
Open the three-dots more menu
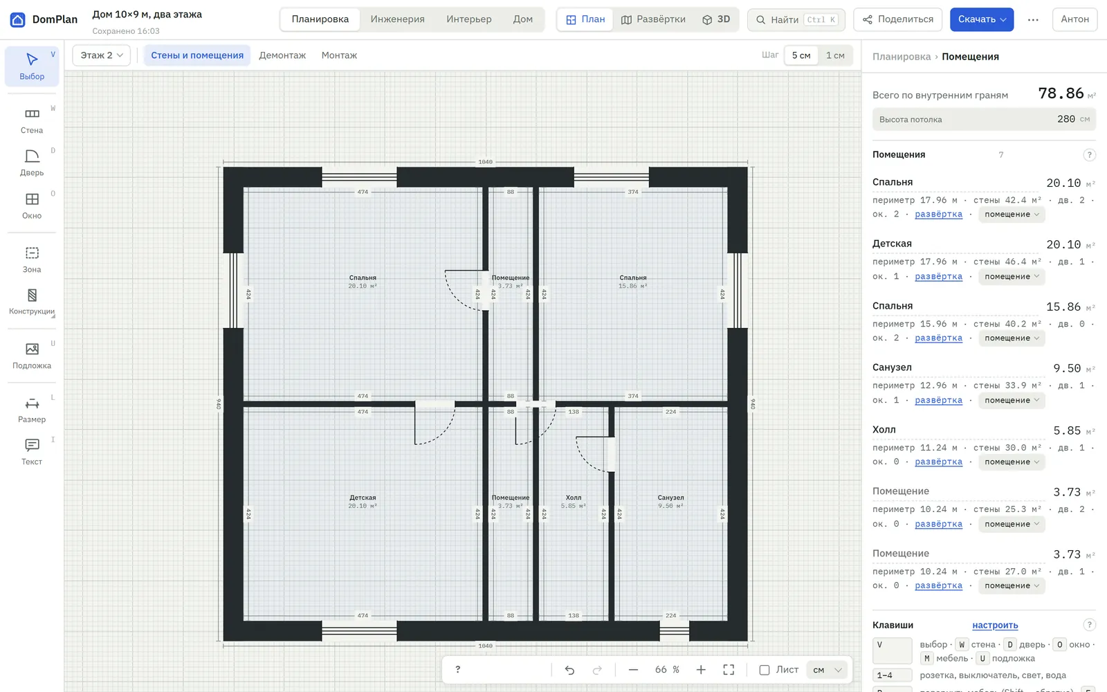coord(1033,19)
